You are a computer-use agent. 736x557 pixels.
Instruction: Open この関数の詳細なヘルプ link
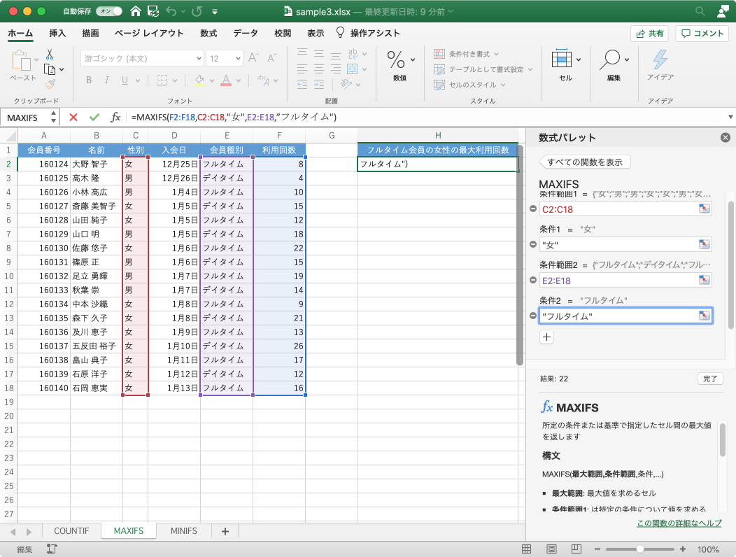point(679,523)
